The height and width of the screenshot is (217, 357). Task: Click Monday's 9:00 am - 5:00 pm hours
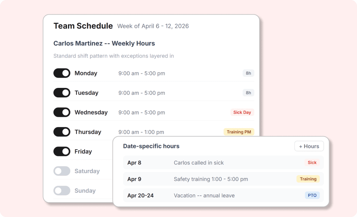click(142, 73)
